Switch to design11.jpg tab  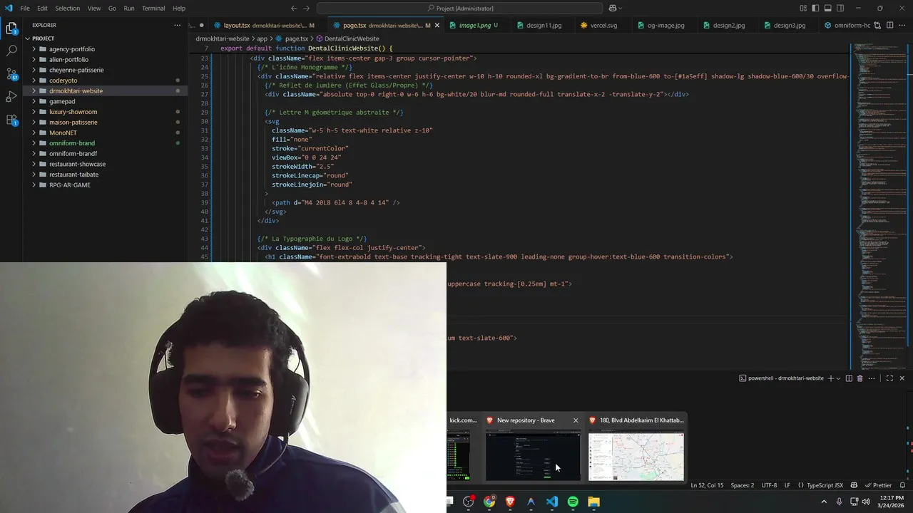(544, 25)
